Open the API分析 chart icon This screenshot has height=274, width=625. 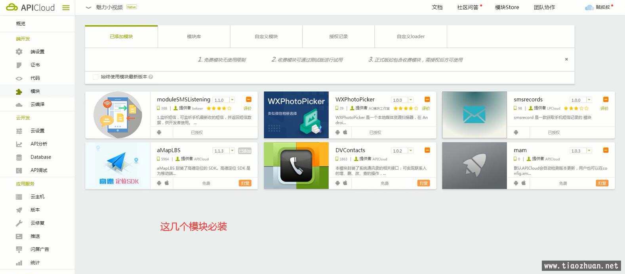pos(19,144)
